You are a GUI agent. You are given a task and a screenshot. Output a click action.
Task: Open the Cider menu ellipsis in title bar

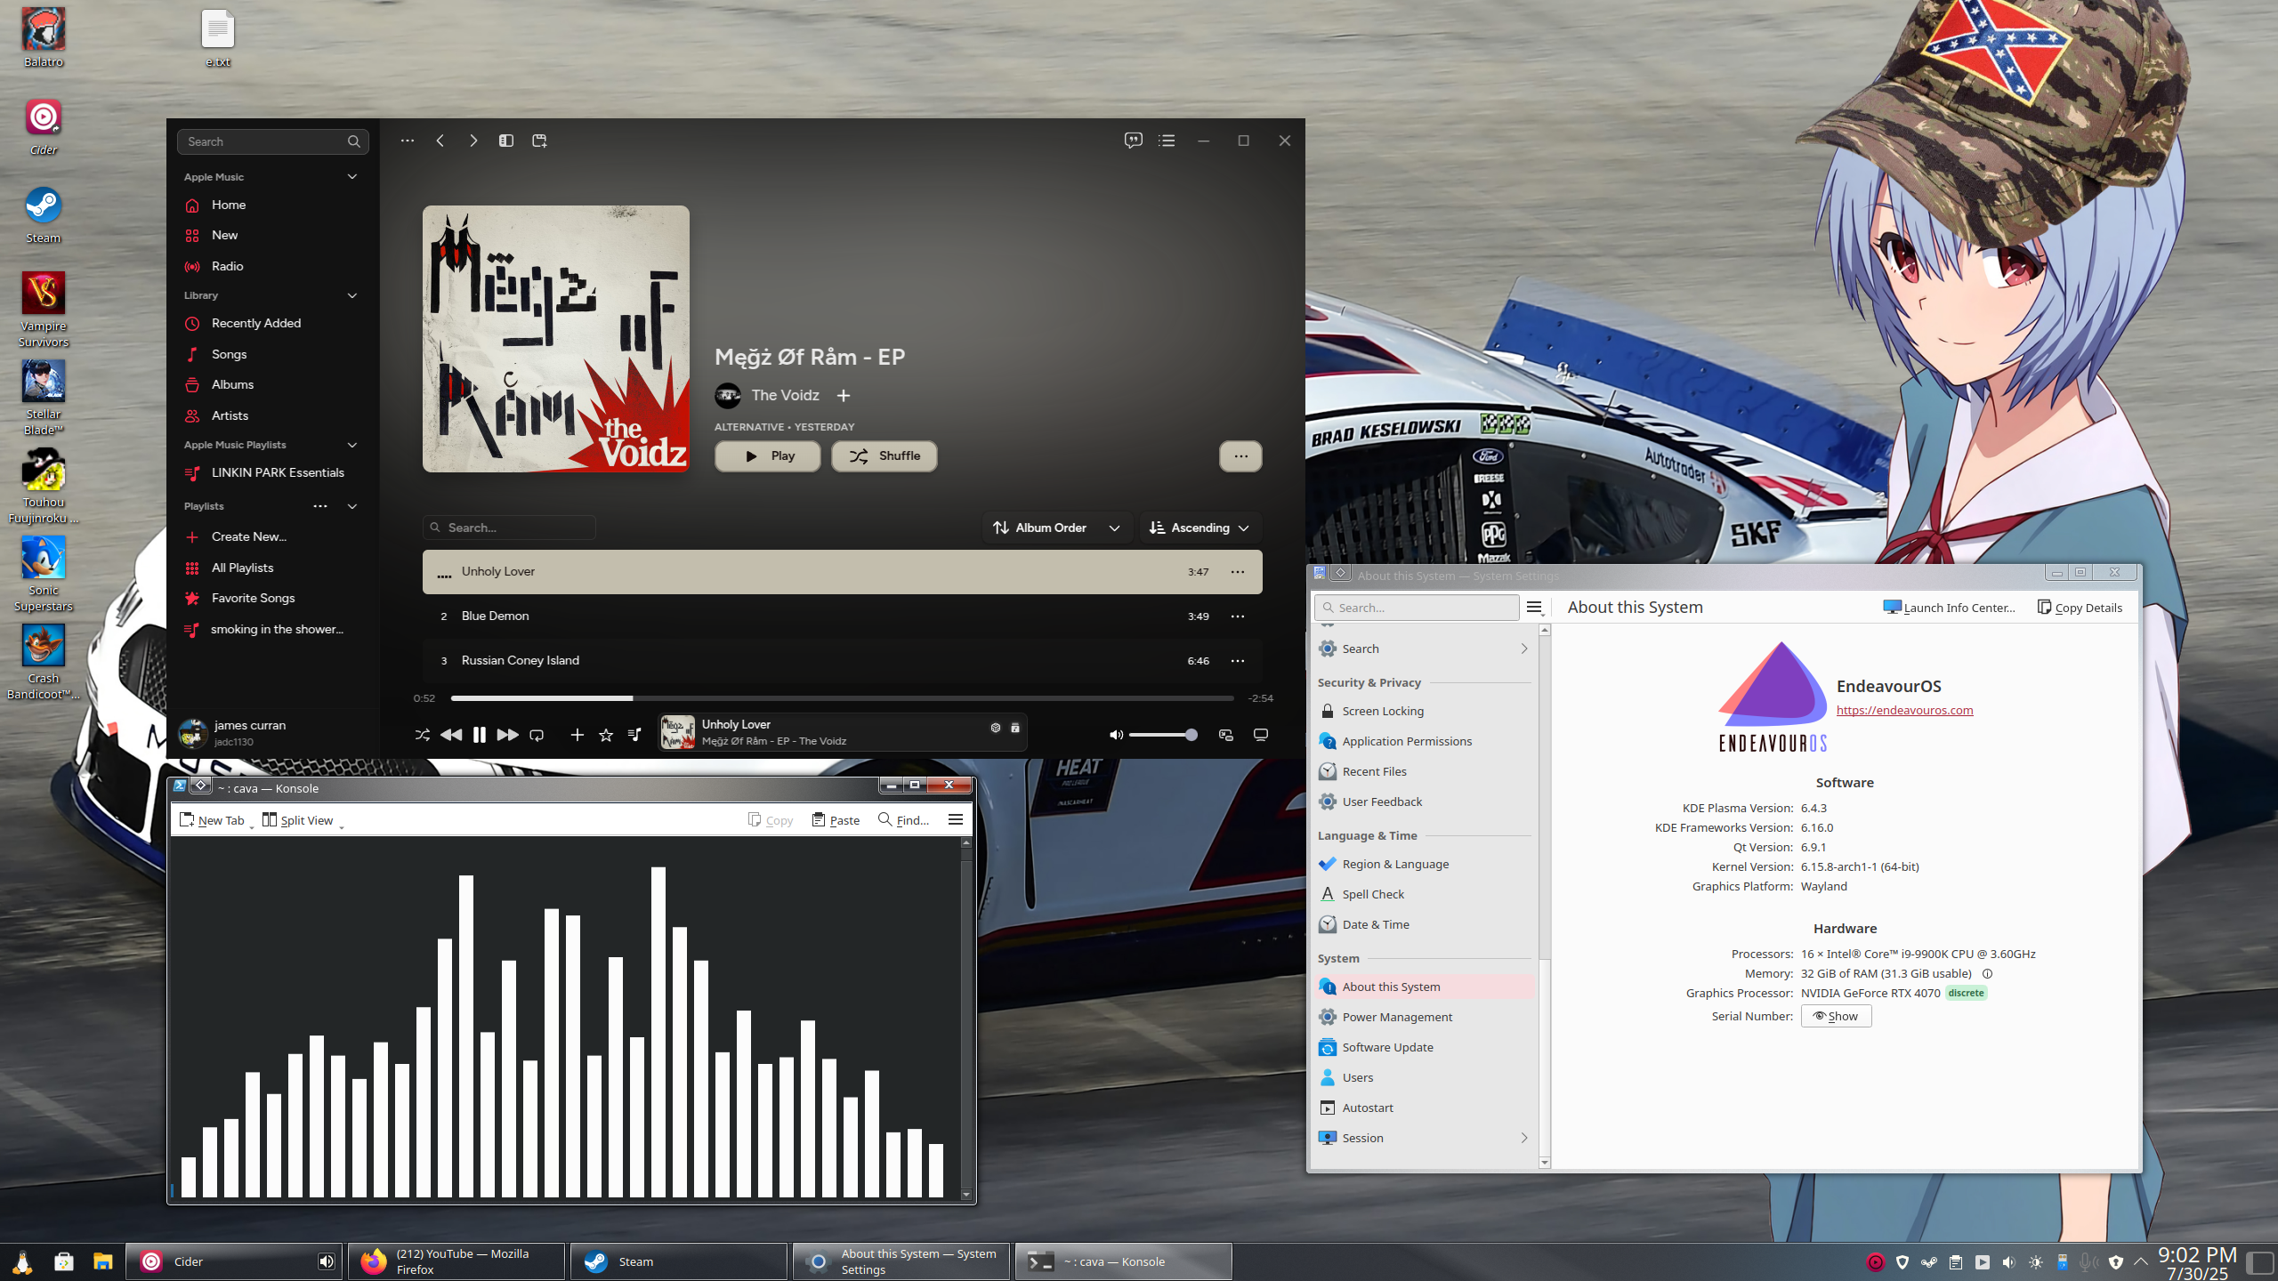[408, 141]
